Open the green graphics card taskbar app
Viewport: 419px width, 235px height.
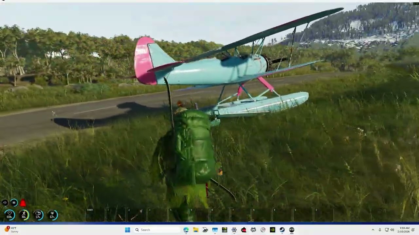point(224,230)
